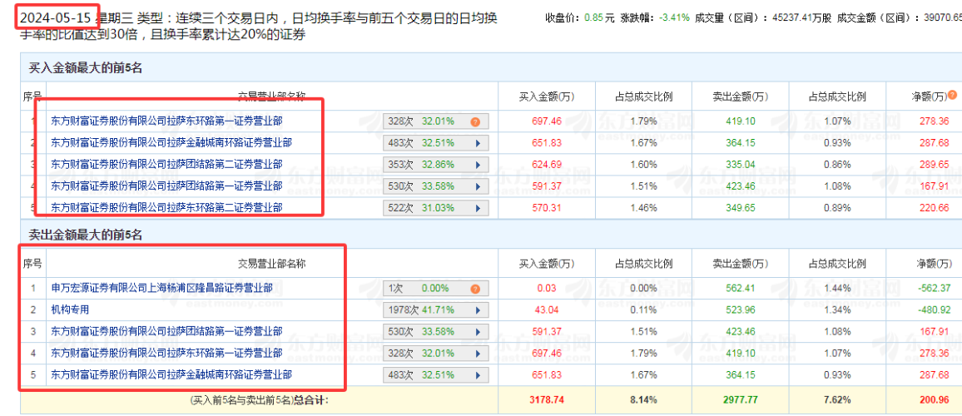Click the 1次 0.00% badge
The width and height of the screenshot is (962, 416).
[x=435, y=289]
